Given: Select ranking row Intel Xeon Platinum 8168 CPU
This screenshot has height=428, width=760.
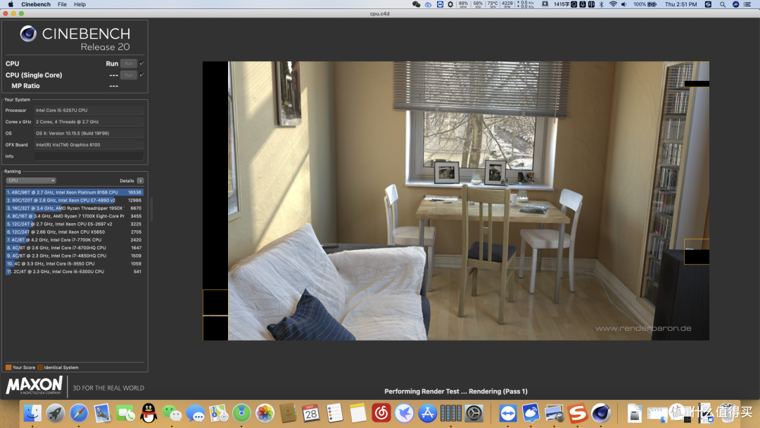Looking at the screenshot, I should [x=74, y=192].
